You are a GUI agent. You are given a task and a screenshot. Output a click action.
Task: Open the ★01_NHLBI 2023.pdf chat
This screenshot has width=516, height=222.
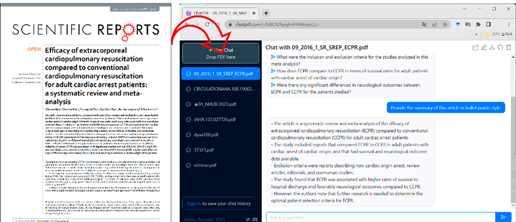[220, 104]
